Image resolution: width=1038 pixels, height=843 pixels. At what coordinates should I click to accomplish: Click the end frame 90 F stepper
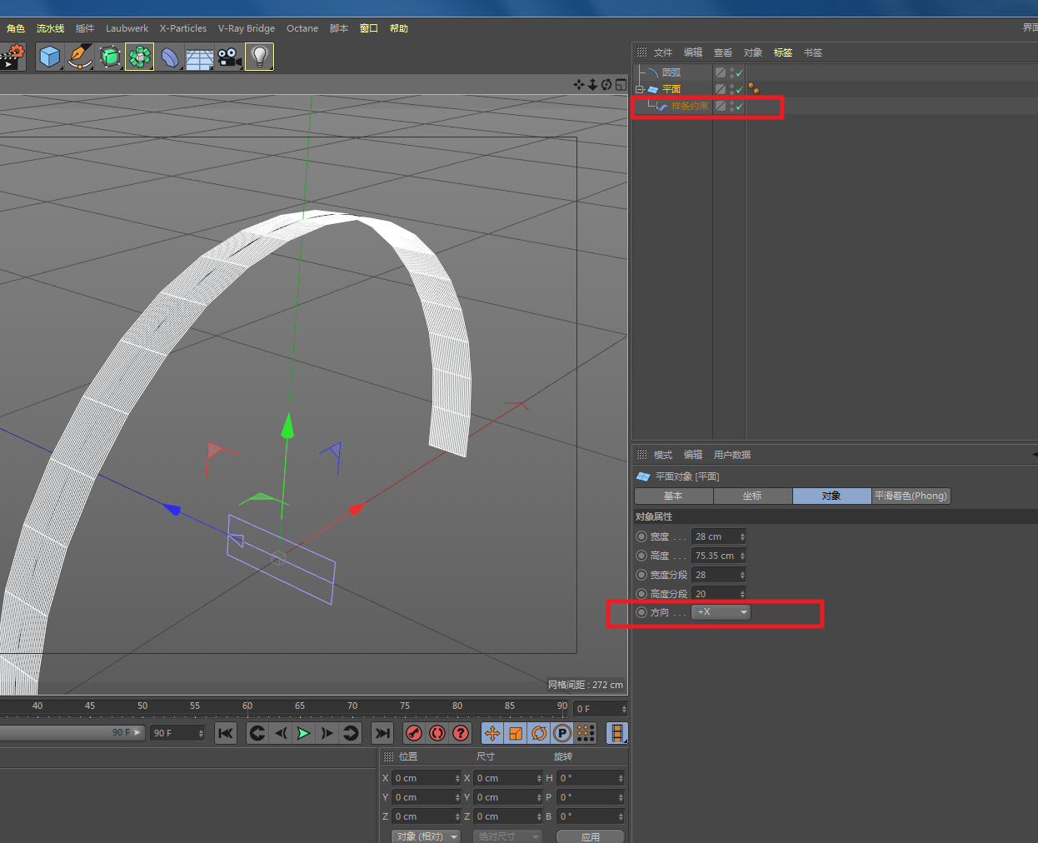[x=201, y=733]
